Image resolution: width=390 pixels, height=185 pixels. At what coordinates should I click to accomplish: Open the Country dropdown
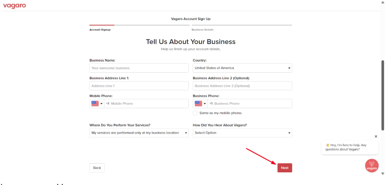(242, 68)
